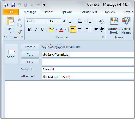135x119 pixels.
Task: Toggle Align Text Left
Action: [73, 30]
